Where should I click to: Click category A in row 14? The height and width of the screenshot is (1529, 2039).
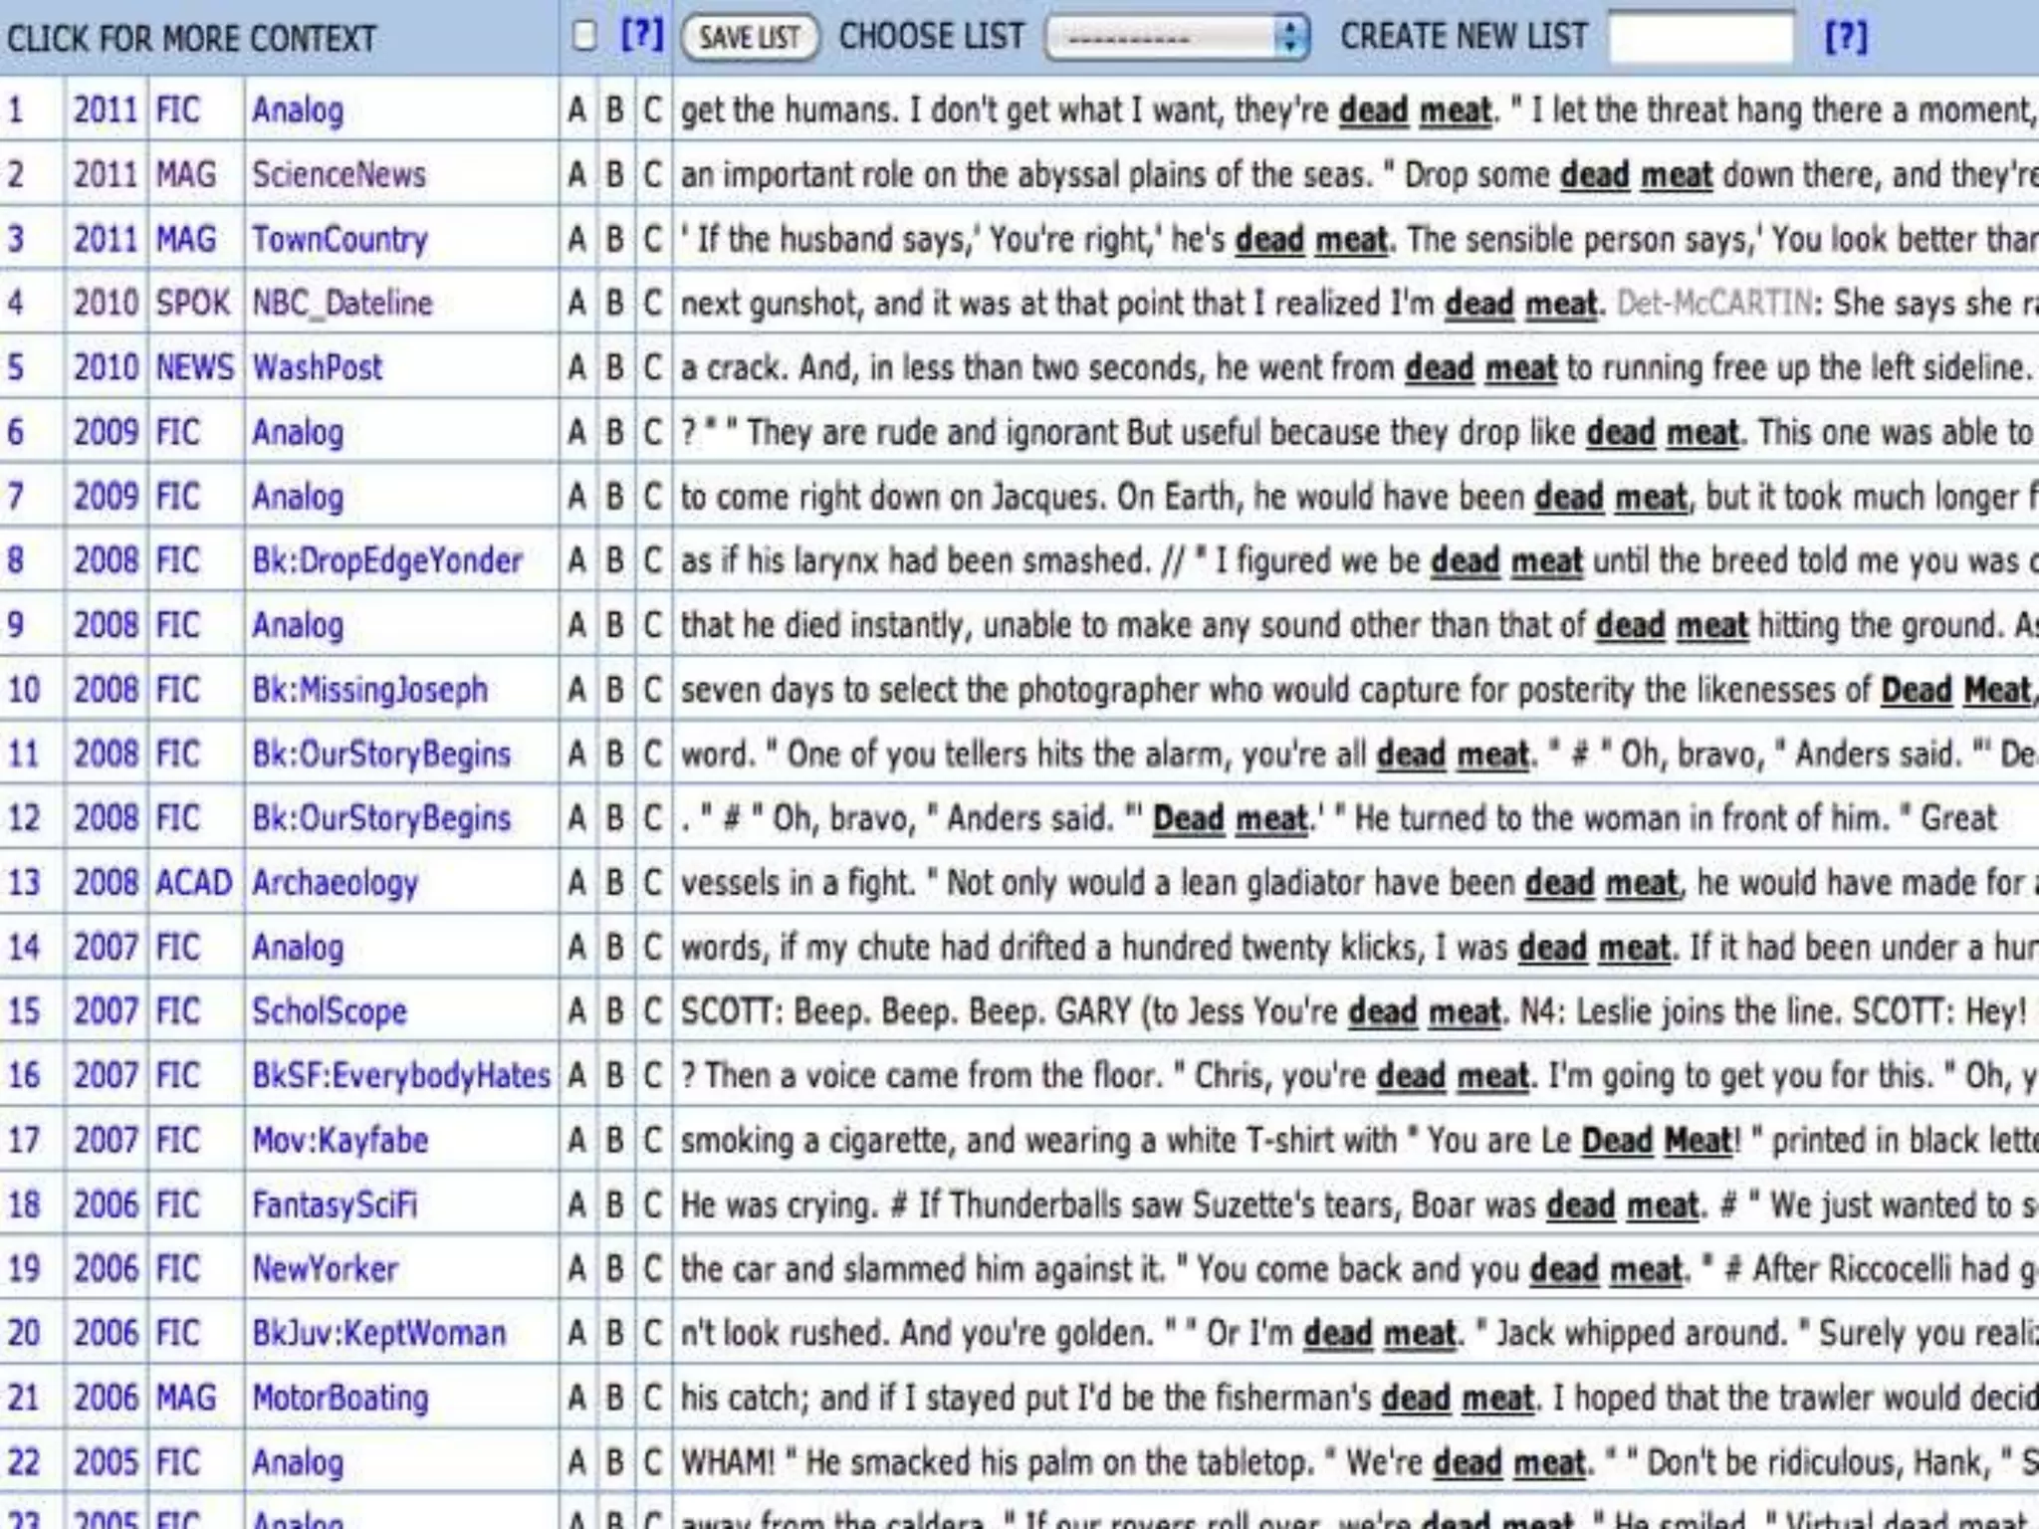coord(577,947)
